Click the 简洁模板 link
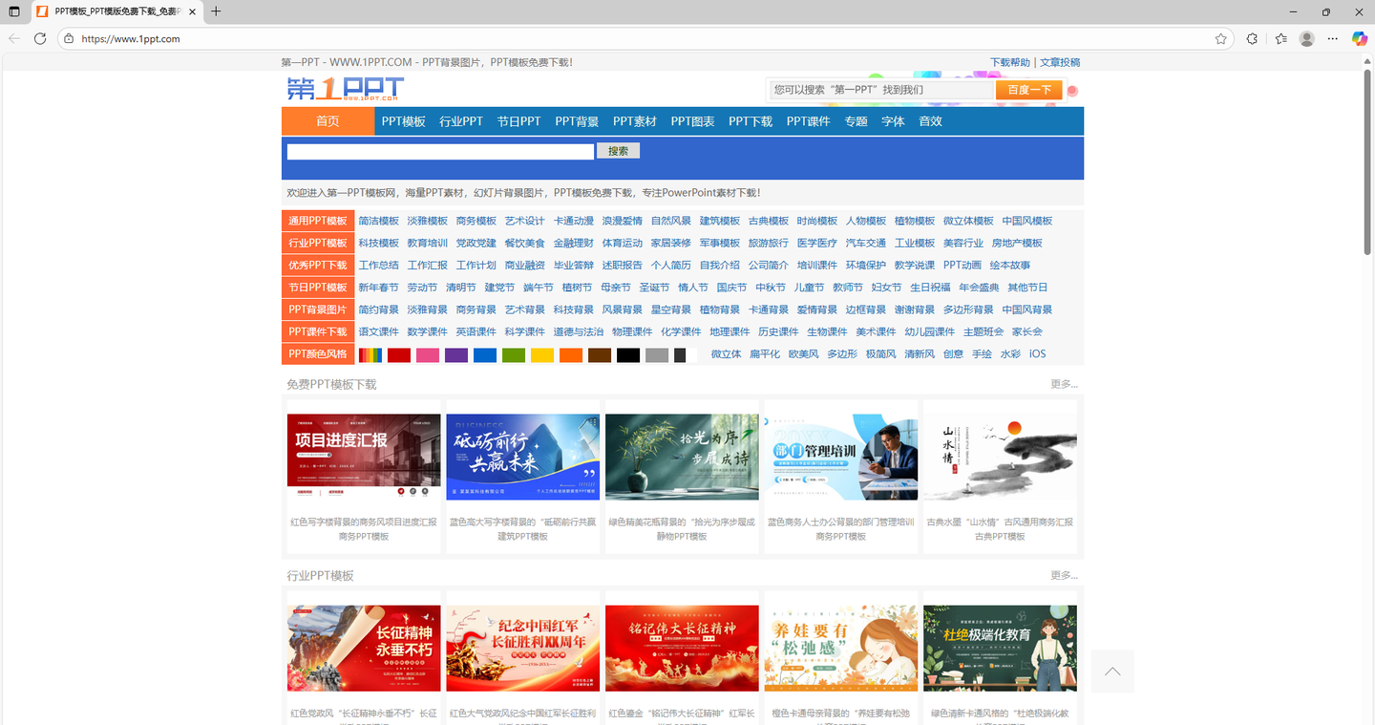The height and width of the screenshot is (725, 1375). click(x=379, y=221)
